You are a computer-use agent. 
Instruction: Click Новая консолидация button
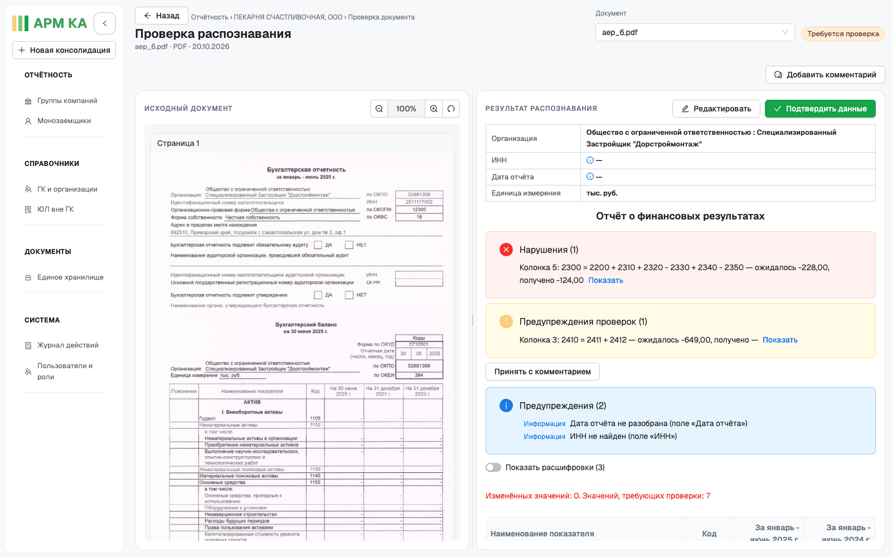point(64,50)
